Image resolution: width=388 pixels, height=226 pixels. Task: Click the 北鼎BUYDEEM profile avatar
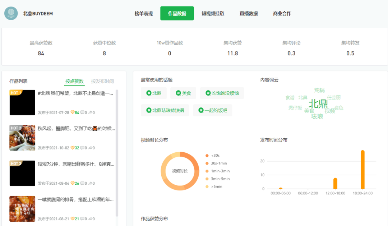[x=11, y=13]
